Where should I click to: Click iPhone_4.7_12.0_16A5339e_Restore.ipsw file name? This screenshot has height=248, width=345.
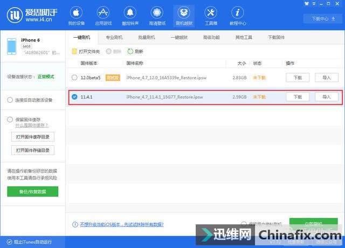(167, 77)
